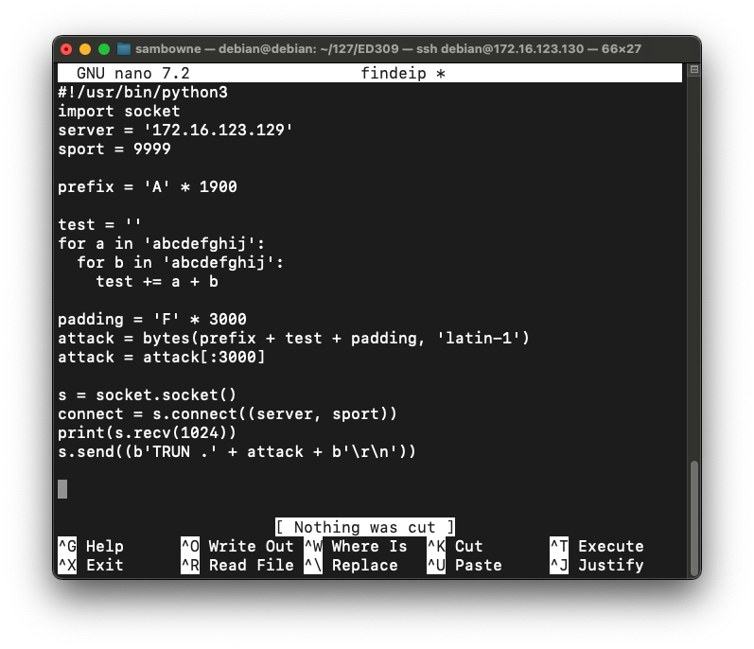754x649 pixels.
Task: Click the ^O Write Out shortcut label
Action: click(x=237, y=546)
